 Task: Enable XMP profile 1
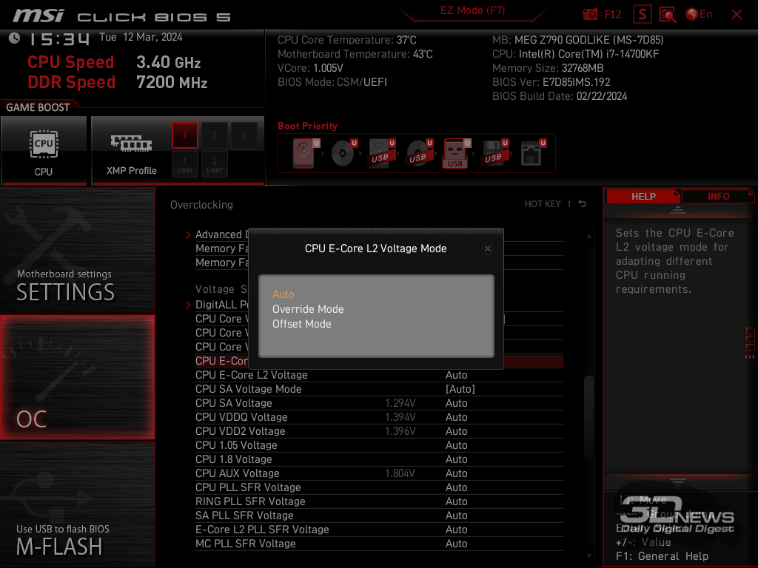184,135
